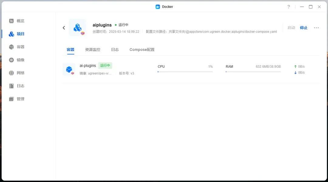Open the help question mark icon

click(289, 7)
